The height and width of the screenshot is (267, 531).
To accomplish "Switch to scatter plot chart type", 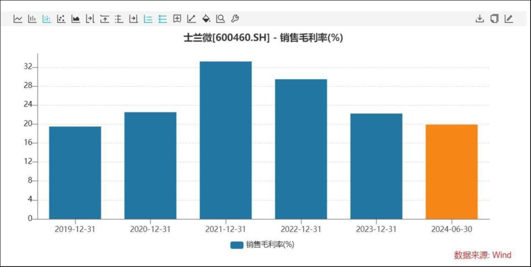I will point(61,19).
